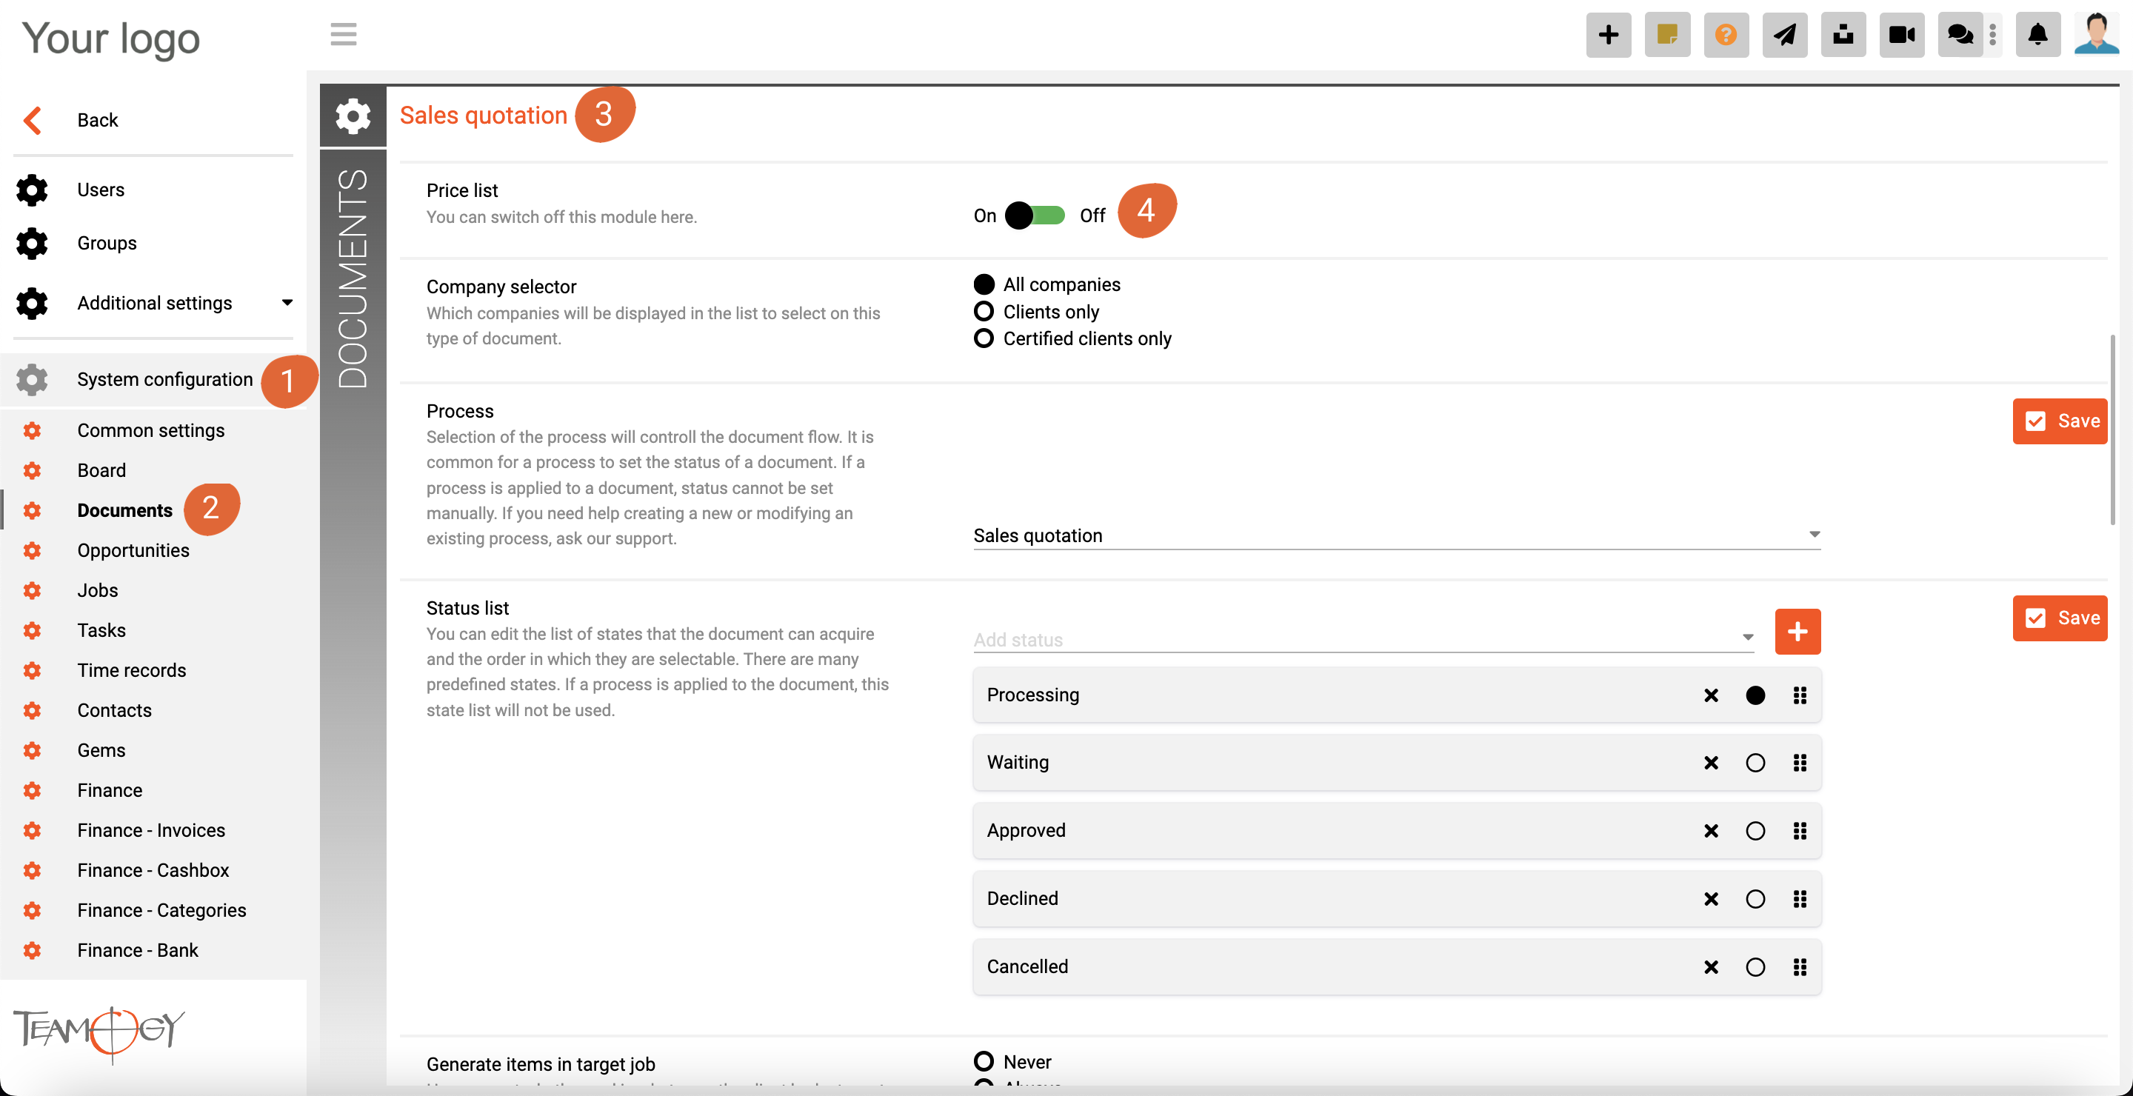Start video call via camera icon
2133x1096 pixels.
click(1901, 35)
